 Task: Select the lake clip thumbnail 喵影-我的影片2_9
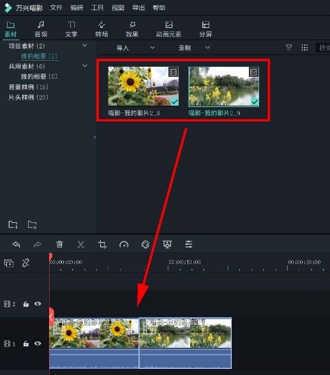(x=224, y=86)
